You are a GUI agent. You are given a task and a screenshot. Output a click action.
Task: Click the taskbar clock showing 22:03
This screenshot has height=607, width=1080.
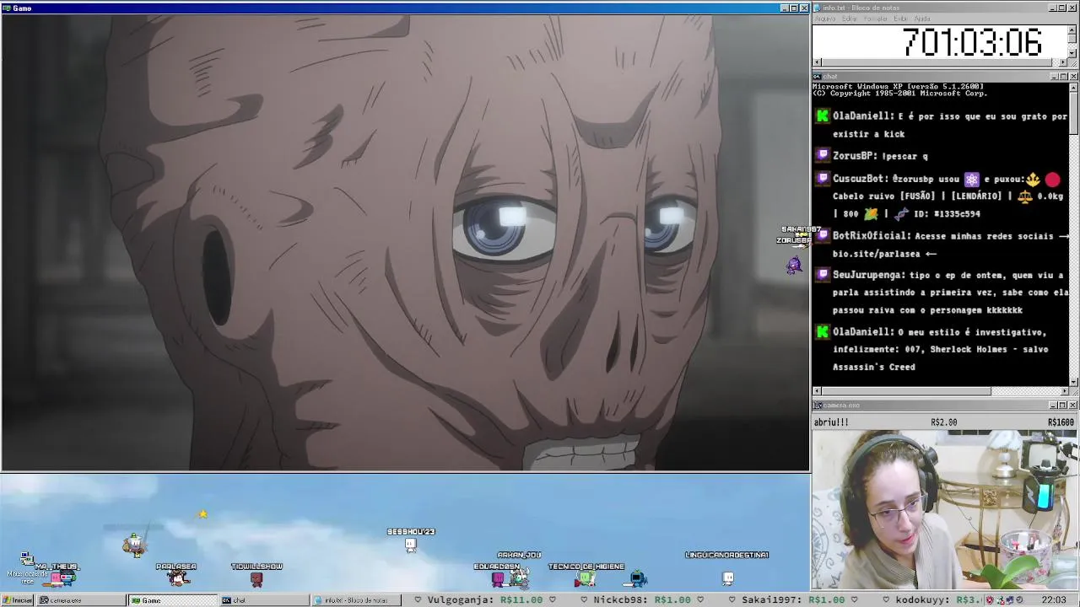[1054, 600]
